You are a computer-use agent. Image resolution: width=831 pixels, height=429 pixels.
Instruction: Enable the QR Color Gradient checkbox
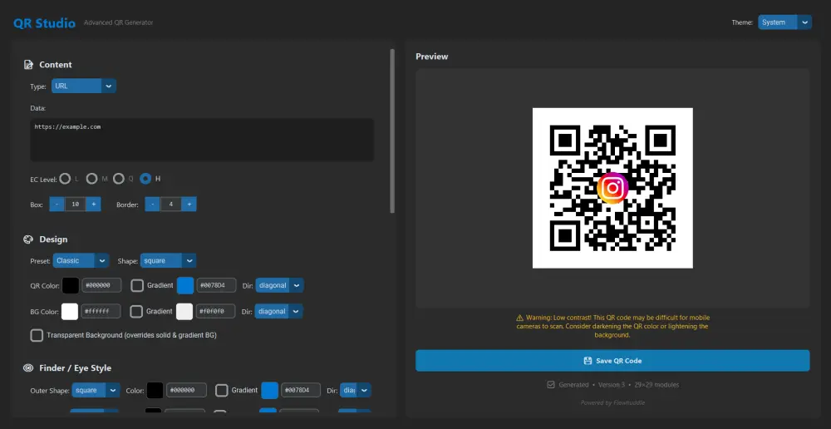[137, 285]
